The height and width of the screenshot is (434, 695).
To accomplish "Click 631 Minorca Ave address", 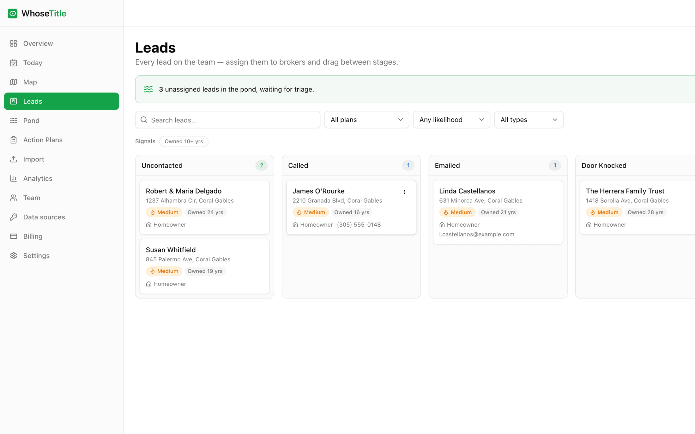I will point(480,201).
